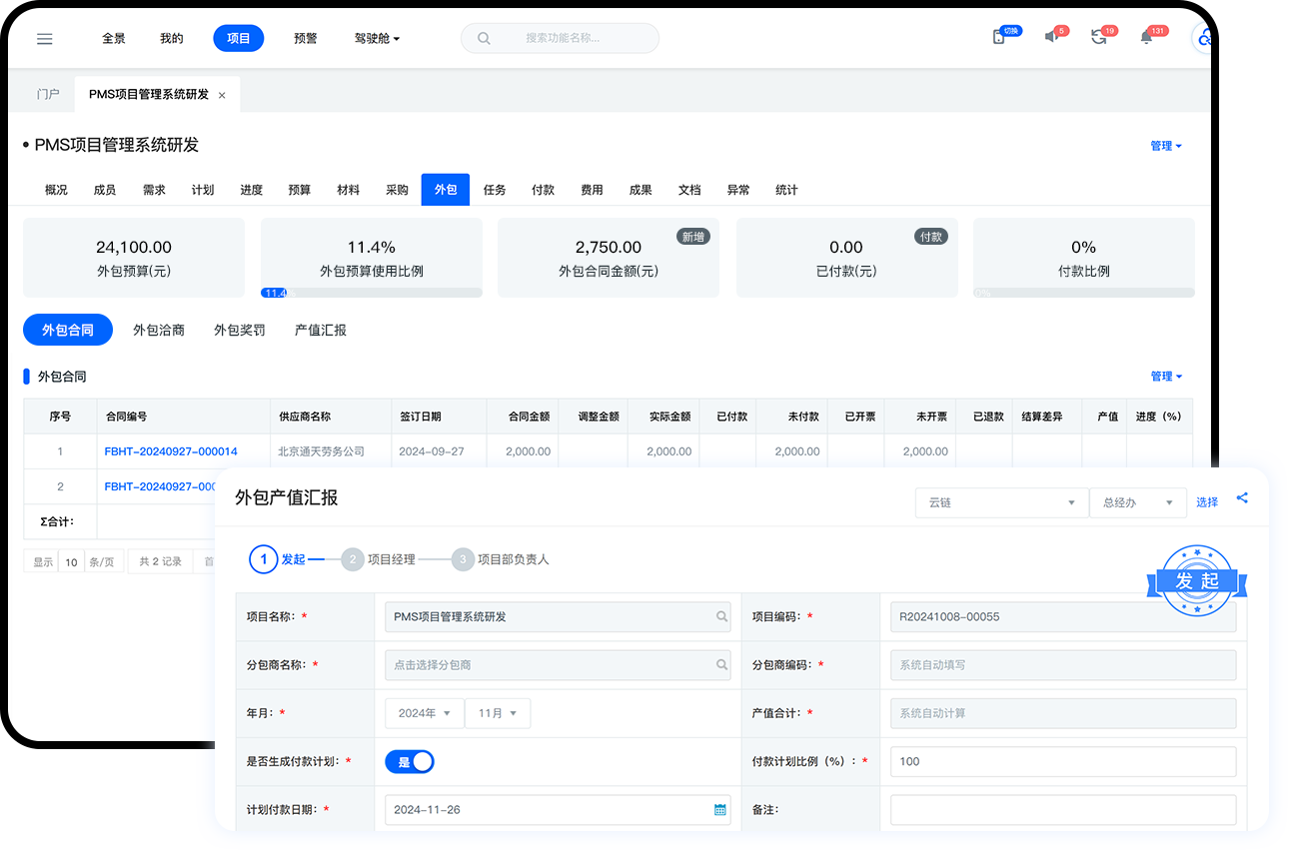Open the 驾驶舱 dropdown menu
This screenshot has width=1289, height=851.
(x=377, y=39)
